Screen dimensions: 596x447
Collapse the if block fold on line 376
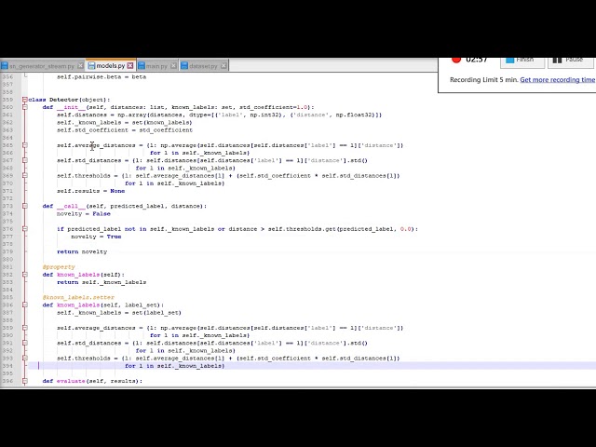coord(25,229)
